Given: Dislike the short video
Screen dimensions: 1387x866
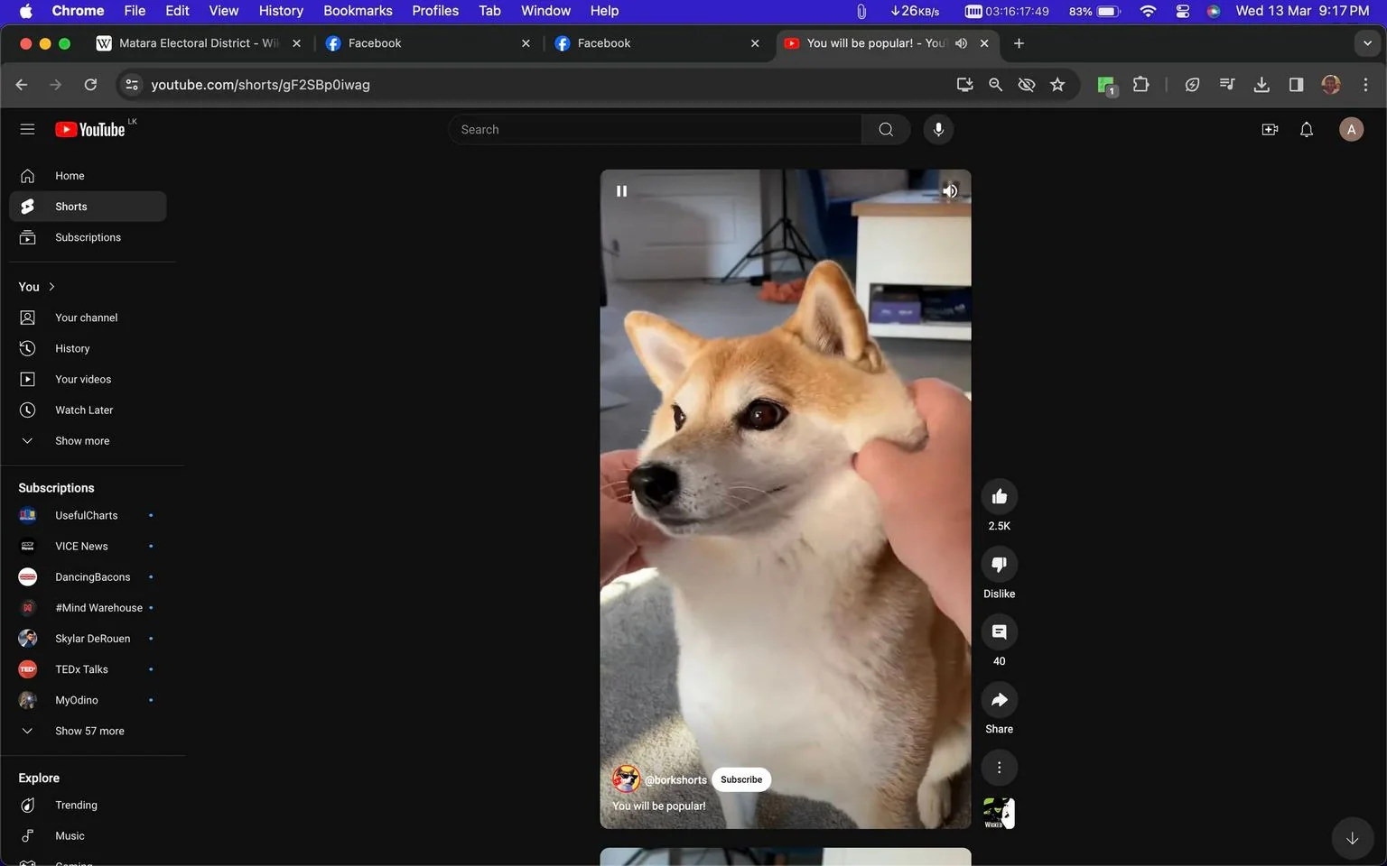Looking at the screenshot, I should click(x=999, y=565).
